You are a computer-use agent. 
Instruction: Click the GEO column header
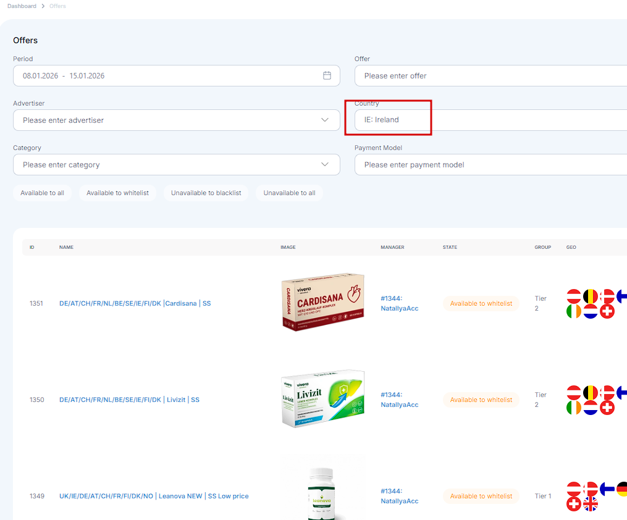click(x=571, y=248)
